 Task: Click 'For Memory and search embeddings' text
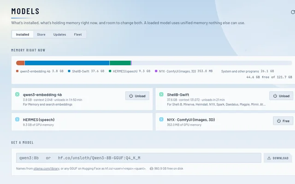coord(47,104)
